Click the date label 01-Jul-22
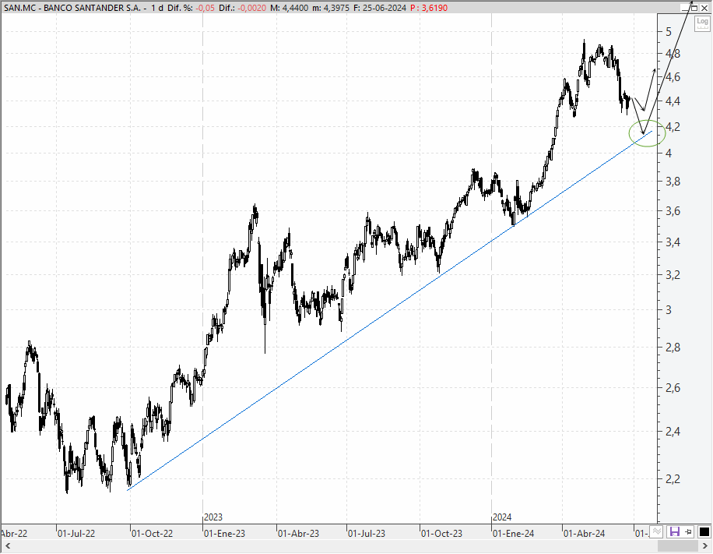 pyautogui.click(x=76, y=533)
